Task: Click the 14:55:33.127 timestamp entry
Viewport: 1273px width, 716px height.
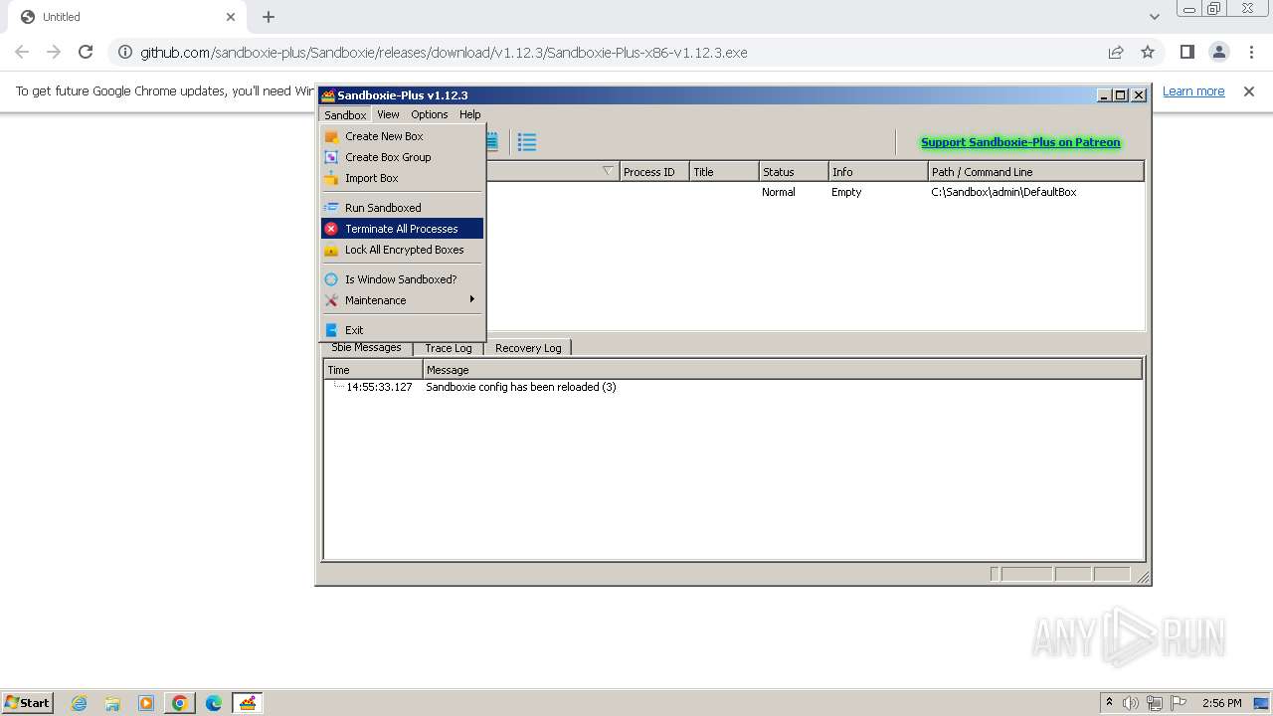Action: tap(379, 387)
